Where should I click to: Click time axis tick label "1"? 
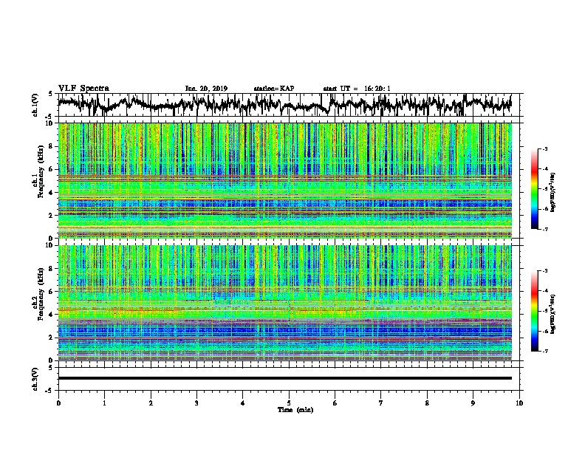click(x=104, y=403)
